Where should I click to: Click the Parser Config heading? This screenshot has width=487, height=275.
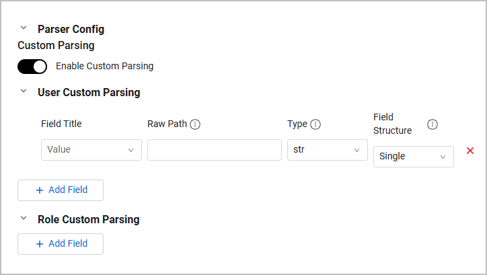pos(71,29)
